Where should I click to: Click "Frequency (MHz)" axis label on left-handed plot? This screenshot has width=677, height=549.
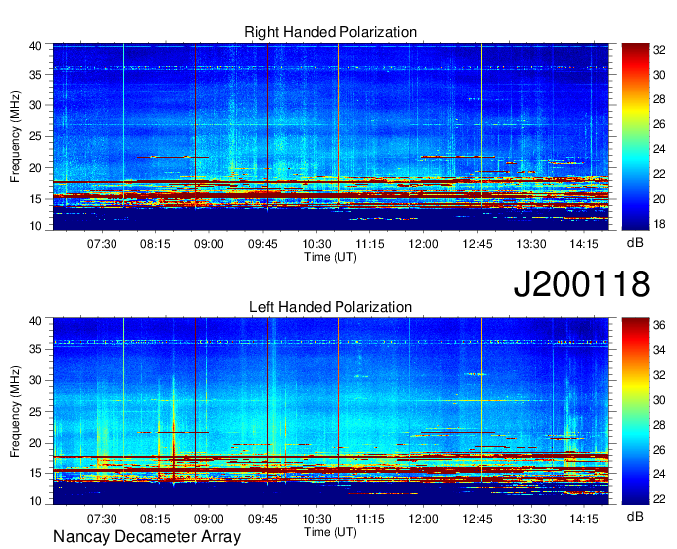tap(15, 412)
